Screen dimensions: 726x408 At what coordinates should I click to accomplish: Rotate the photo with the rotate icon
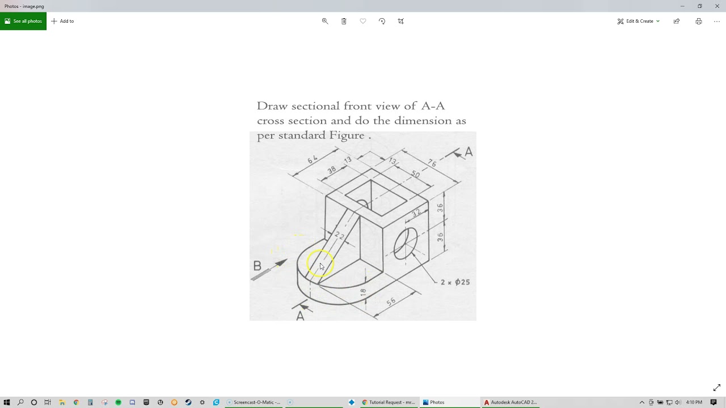point(382,21)
